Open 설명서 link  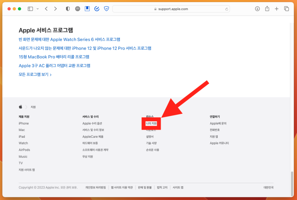point(150,137)
